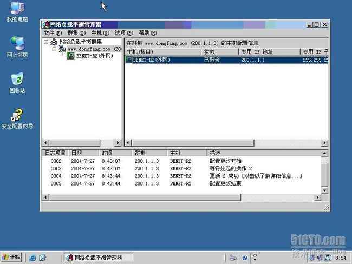Open the 网上邻居 desktop icon

(x=17, y=47)
